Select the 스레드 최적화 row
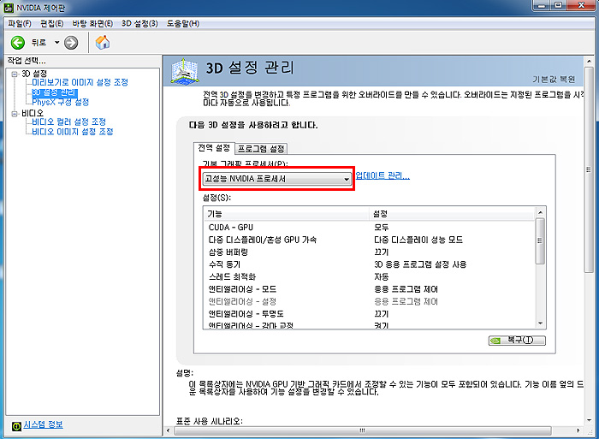 (370, 276)
